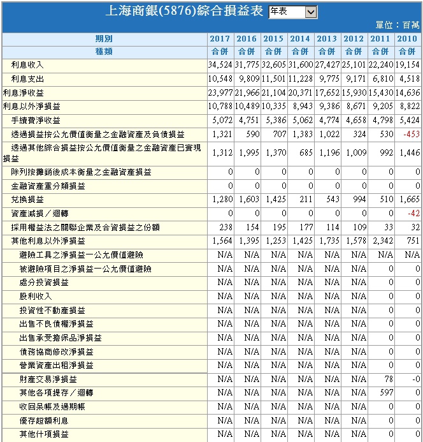
Task: Click the 5,424 value for 2010
Action: pyautogui.click(x=410, y=121)
